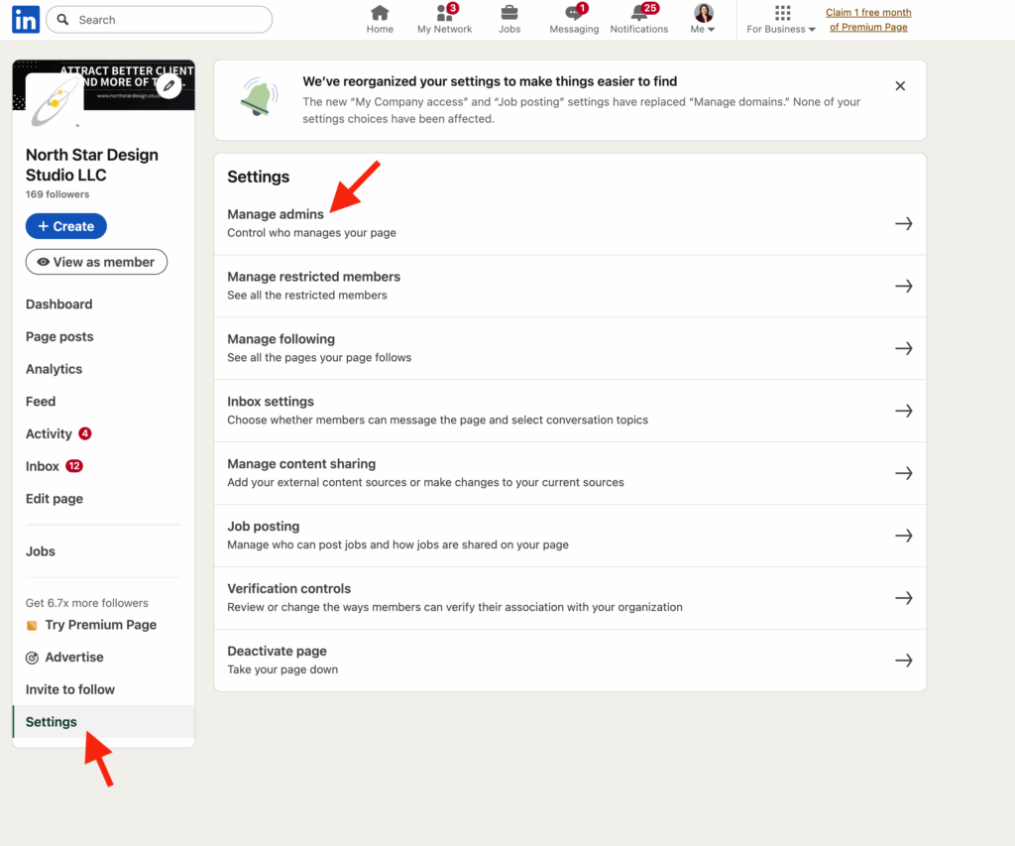Open Activity in sidebar
This screenshot has height=846, width=1015.
point(49,433)
